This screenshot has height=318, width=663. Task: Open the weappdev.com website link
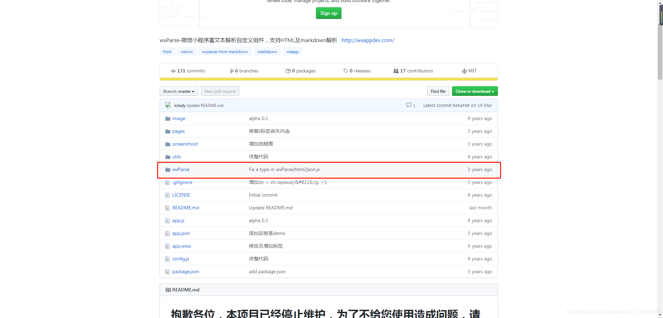368,40
